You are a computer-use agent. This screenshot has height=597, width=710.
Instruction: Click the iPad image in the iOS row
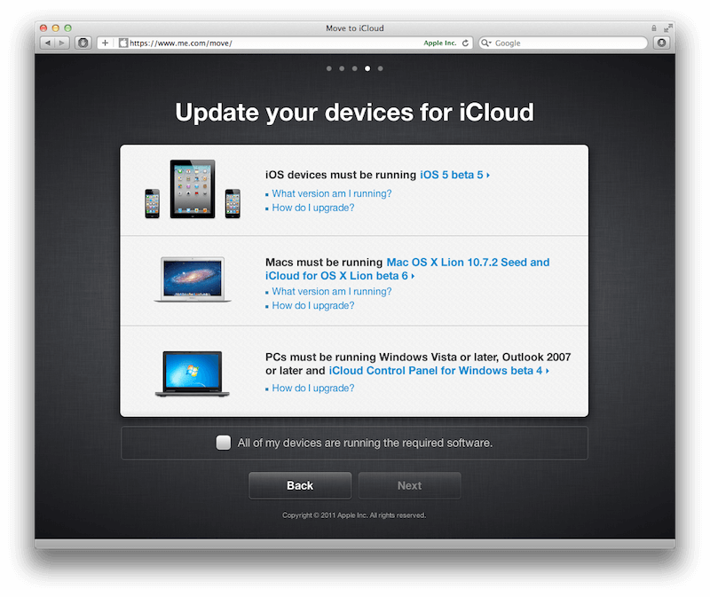coord(193,189)
